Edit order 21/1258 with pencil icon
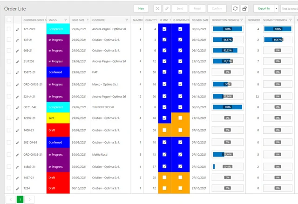This screenshot has height=204, width=298. tap(18, 62)
